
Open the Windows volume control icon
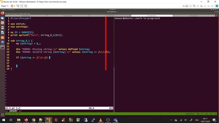click(x=185, y=120)
